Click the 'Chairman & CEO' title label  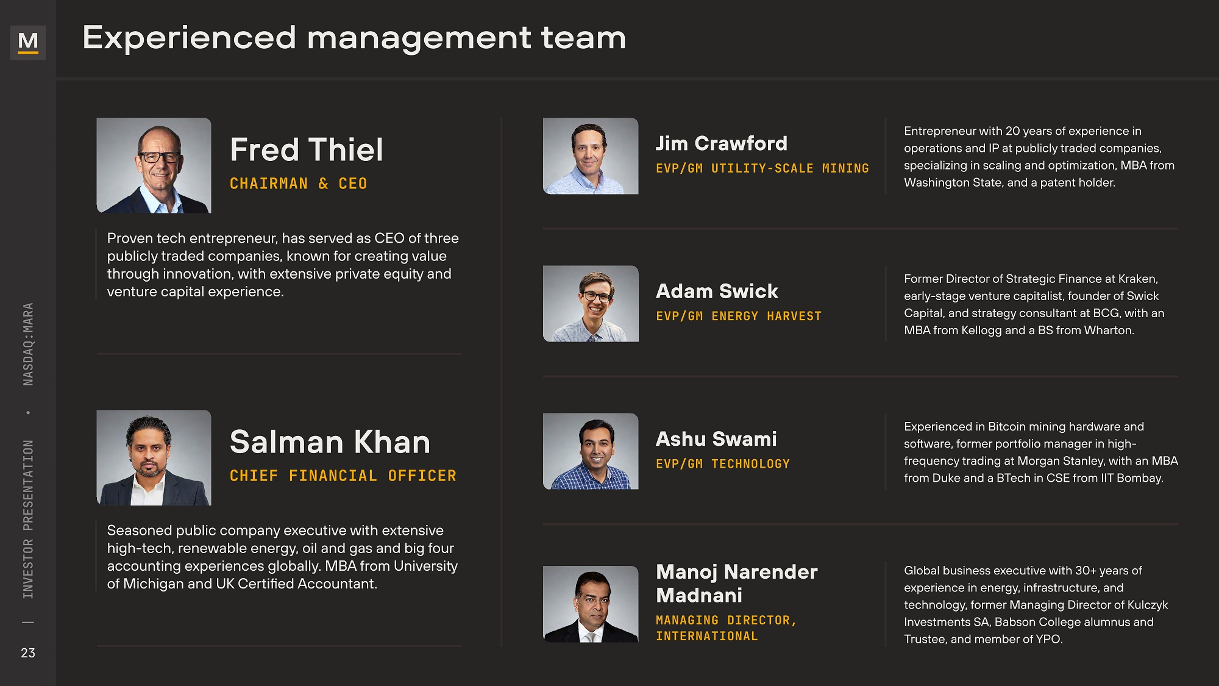click(x=298, y=184)
